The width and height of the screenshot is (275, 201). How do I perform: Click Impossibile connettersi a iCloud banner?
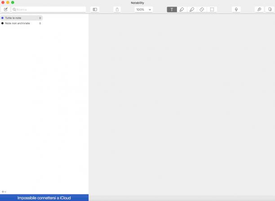pyautogui.click(x=44, y=198)
